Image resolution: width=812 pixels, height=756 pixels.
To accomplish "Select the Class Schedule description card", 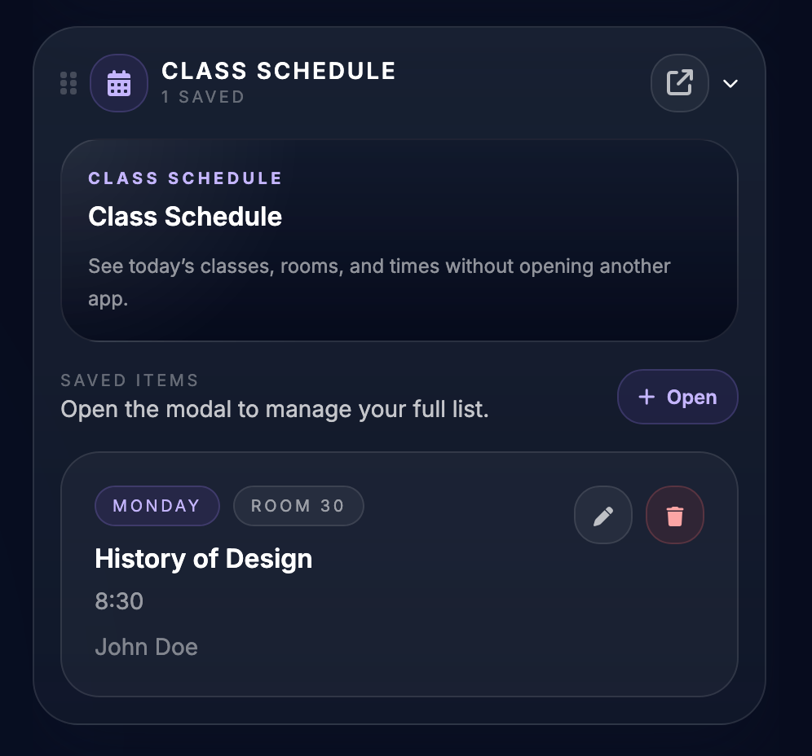I will click(399, 240).
